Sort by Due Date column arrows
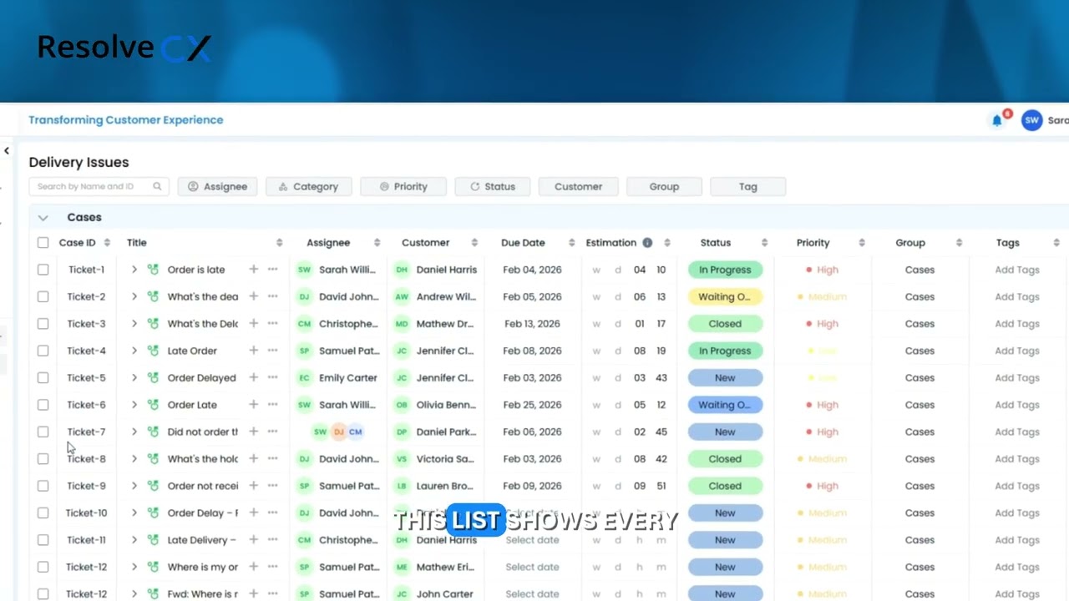This screenshot has height=601, width=1069. (571, 243)
